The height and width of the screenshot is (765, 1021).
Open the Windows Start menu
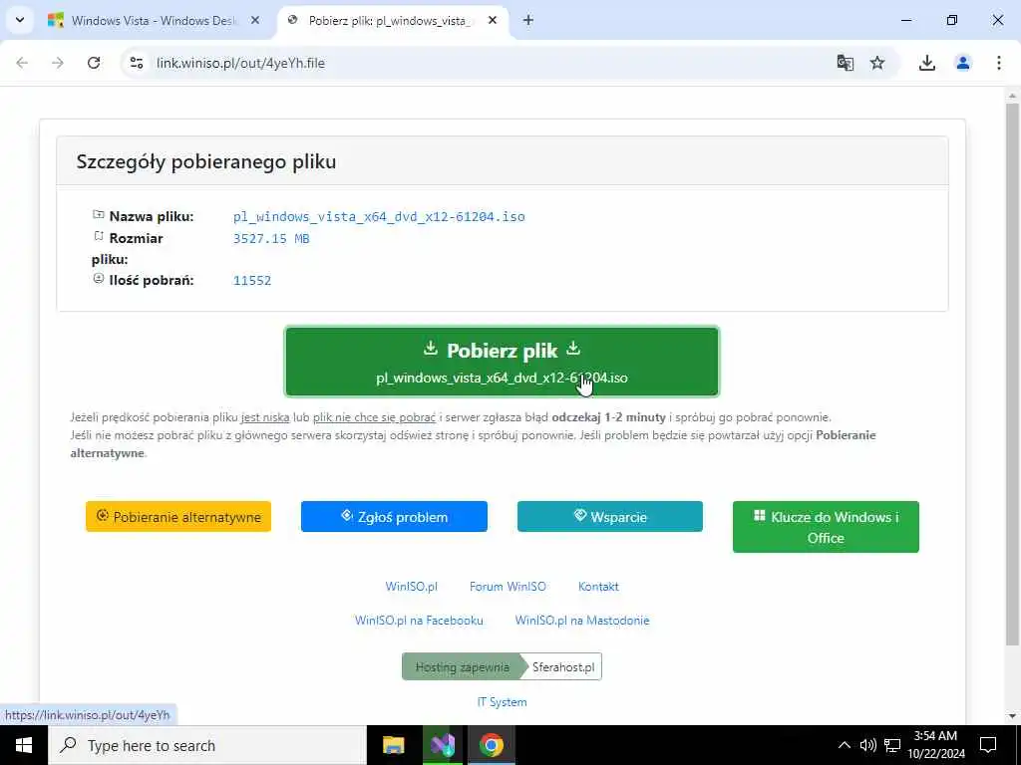(x=24, y=745)
